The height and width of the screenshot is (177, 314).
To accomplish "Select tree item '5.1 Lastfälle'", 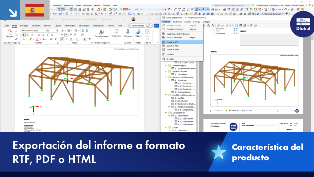I will pos(179,98).
